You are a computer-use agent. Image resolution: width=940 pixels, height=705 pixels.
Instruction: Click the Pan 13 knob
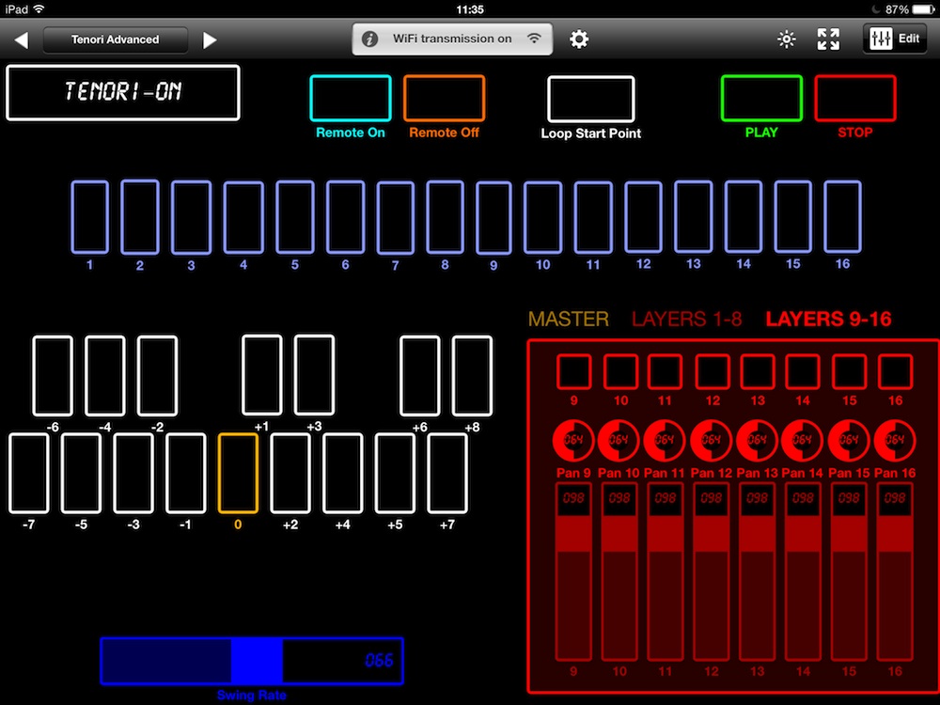click(757, 440)
